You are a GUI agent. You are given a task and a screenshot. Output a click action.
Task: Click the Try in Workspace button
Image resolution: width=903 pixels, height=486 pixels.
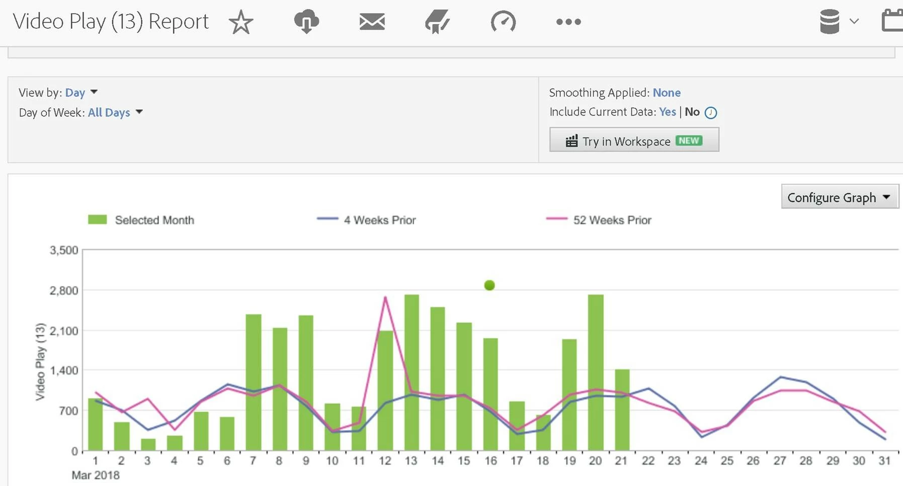pos(634,139)
